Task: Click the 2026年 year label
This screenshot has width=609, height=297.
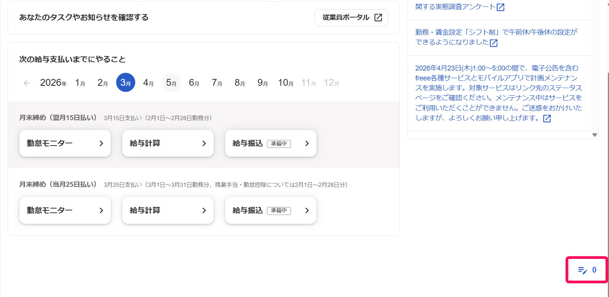Action: point(53,83)
